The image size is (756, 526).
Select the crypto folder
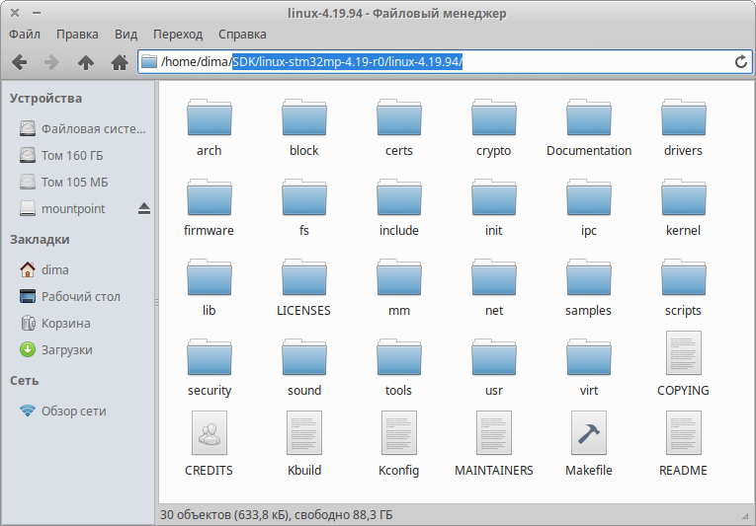tap(494, 128)
